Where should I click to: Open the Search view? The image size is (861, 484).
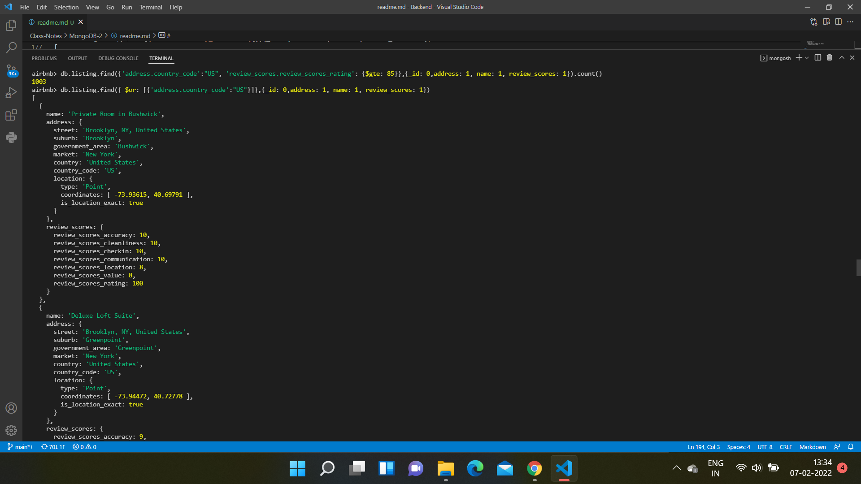11,48
